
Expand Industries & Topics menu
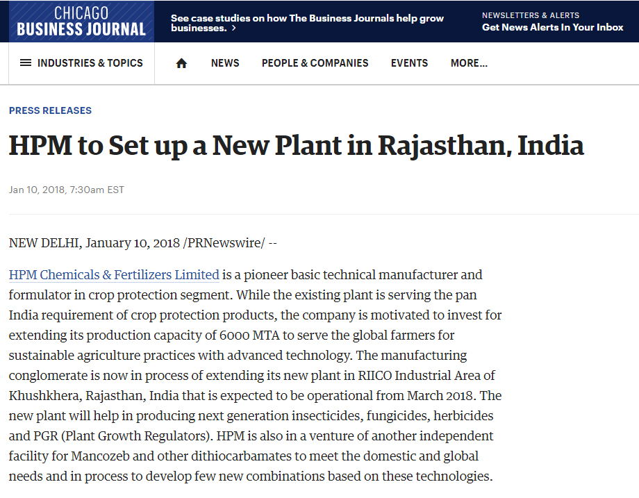(x=81, y=63)
